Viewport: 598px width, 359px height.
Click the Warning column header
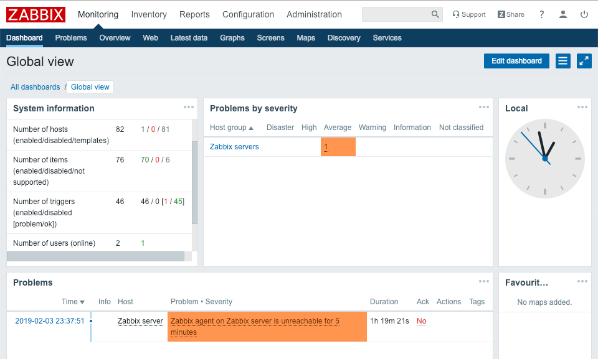[x=373, y=128]
